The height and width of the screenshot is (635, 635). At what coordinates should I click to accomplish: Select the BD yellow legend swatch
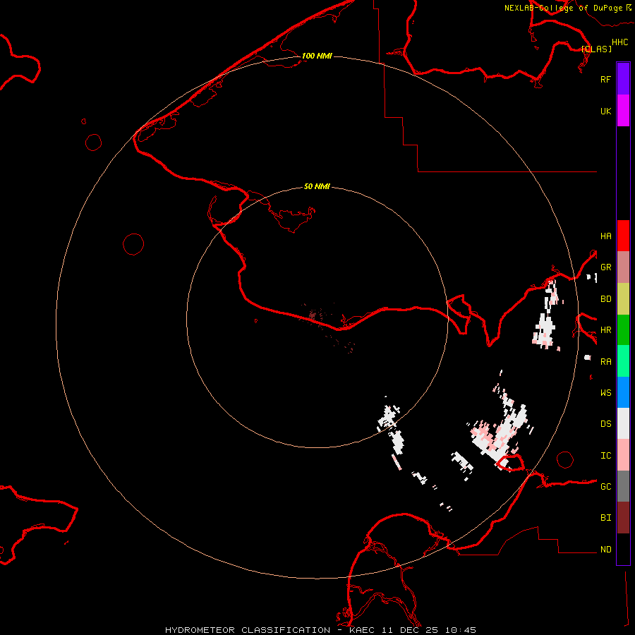click(x=623, y=299)
